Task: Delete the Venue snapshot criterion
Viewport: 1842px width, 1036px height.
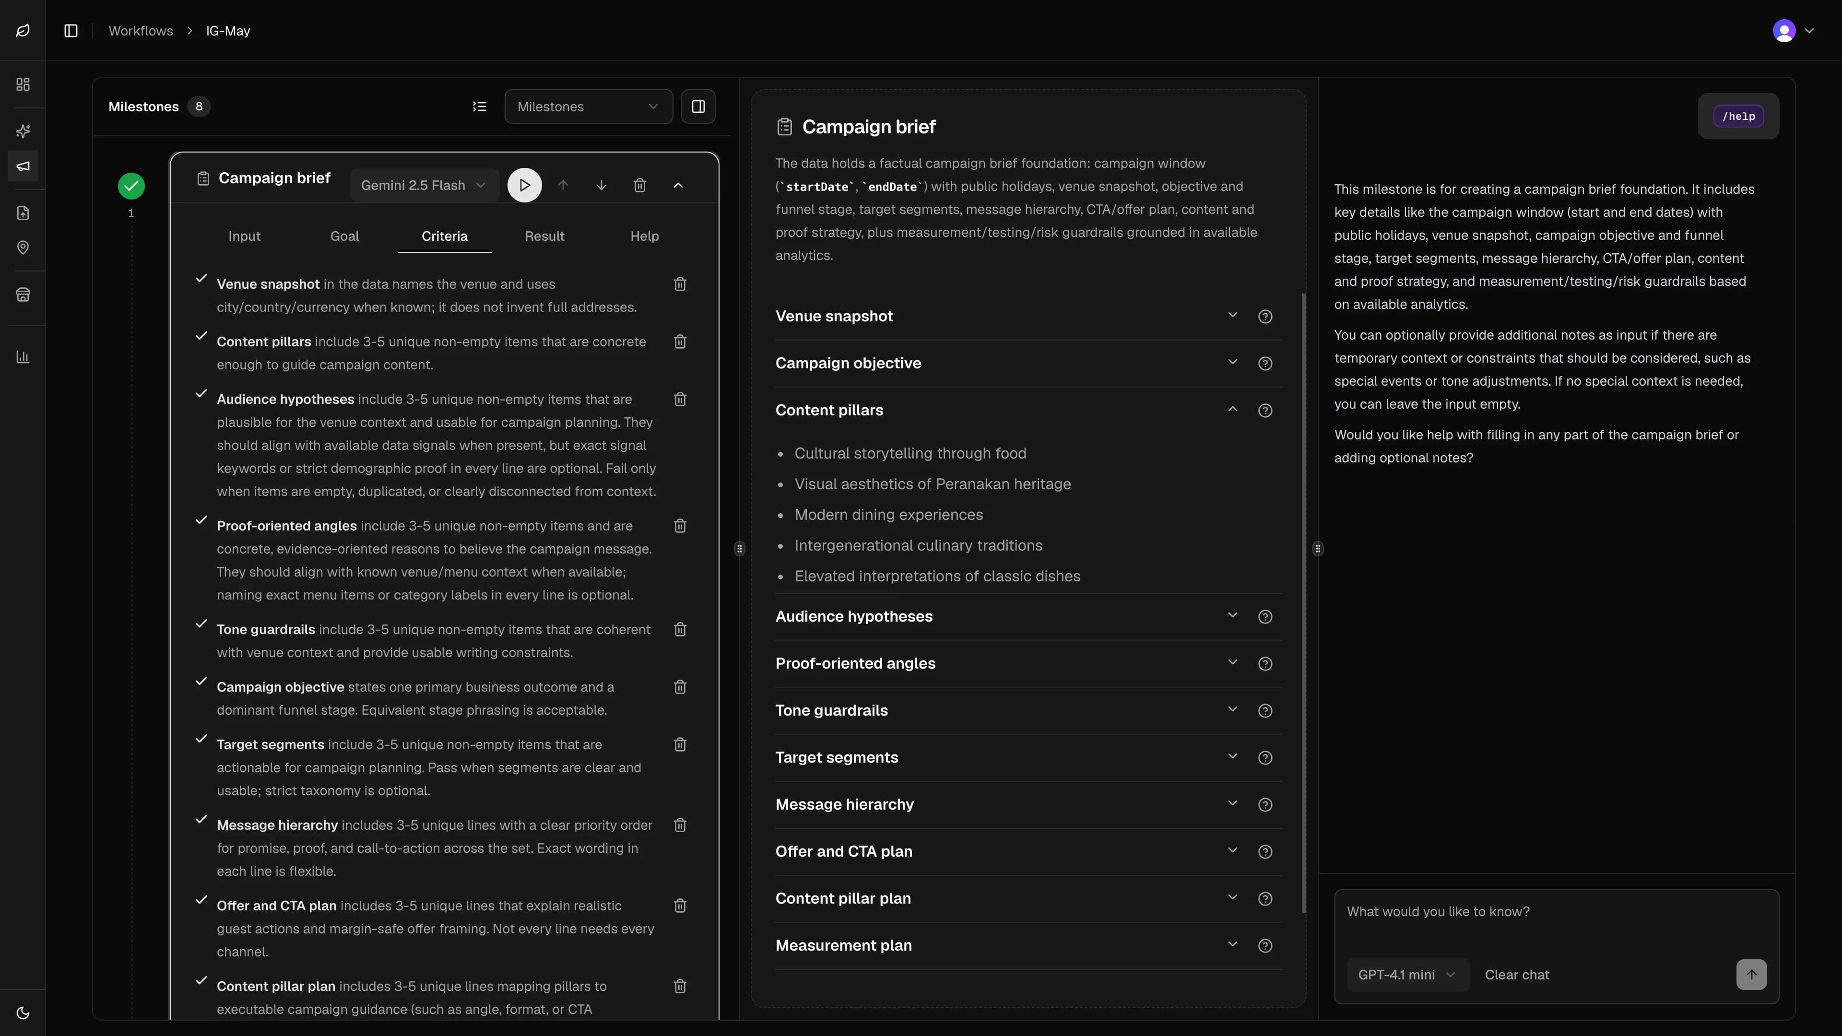Action: 680,284
